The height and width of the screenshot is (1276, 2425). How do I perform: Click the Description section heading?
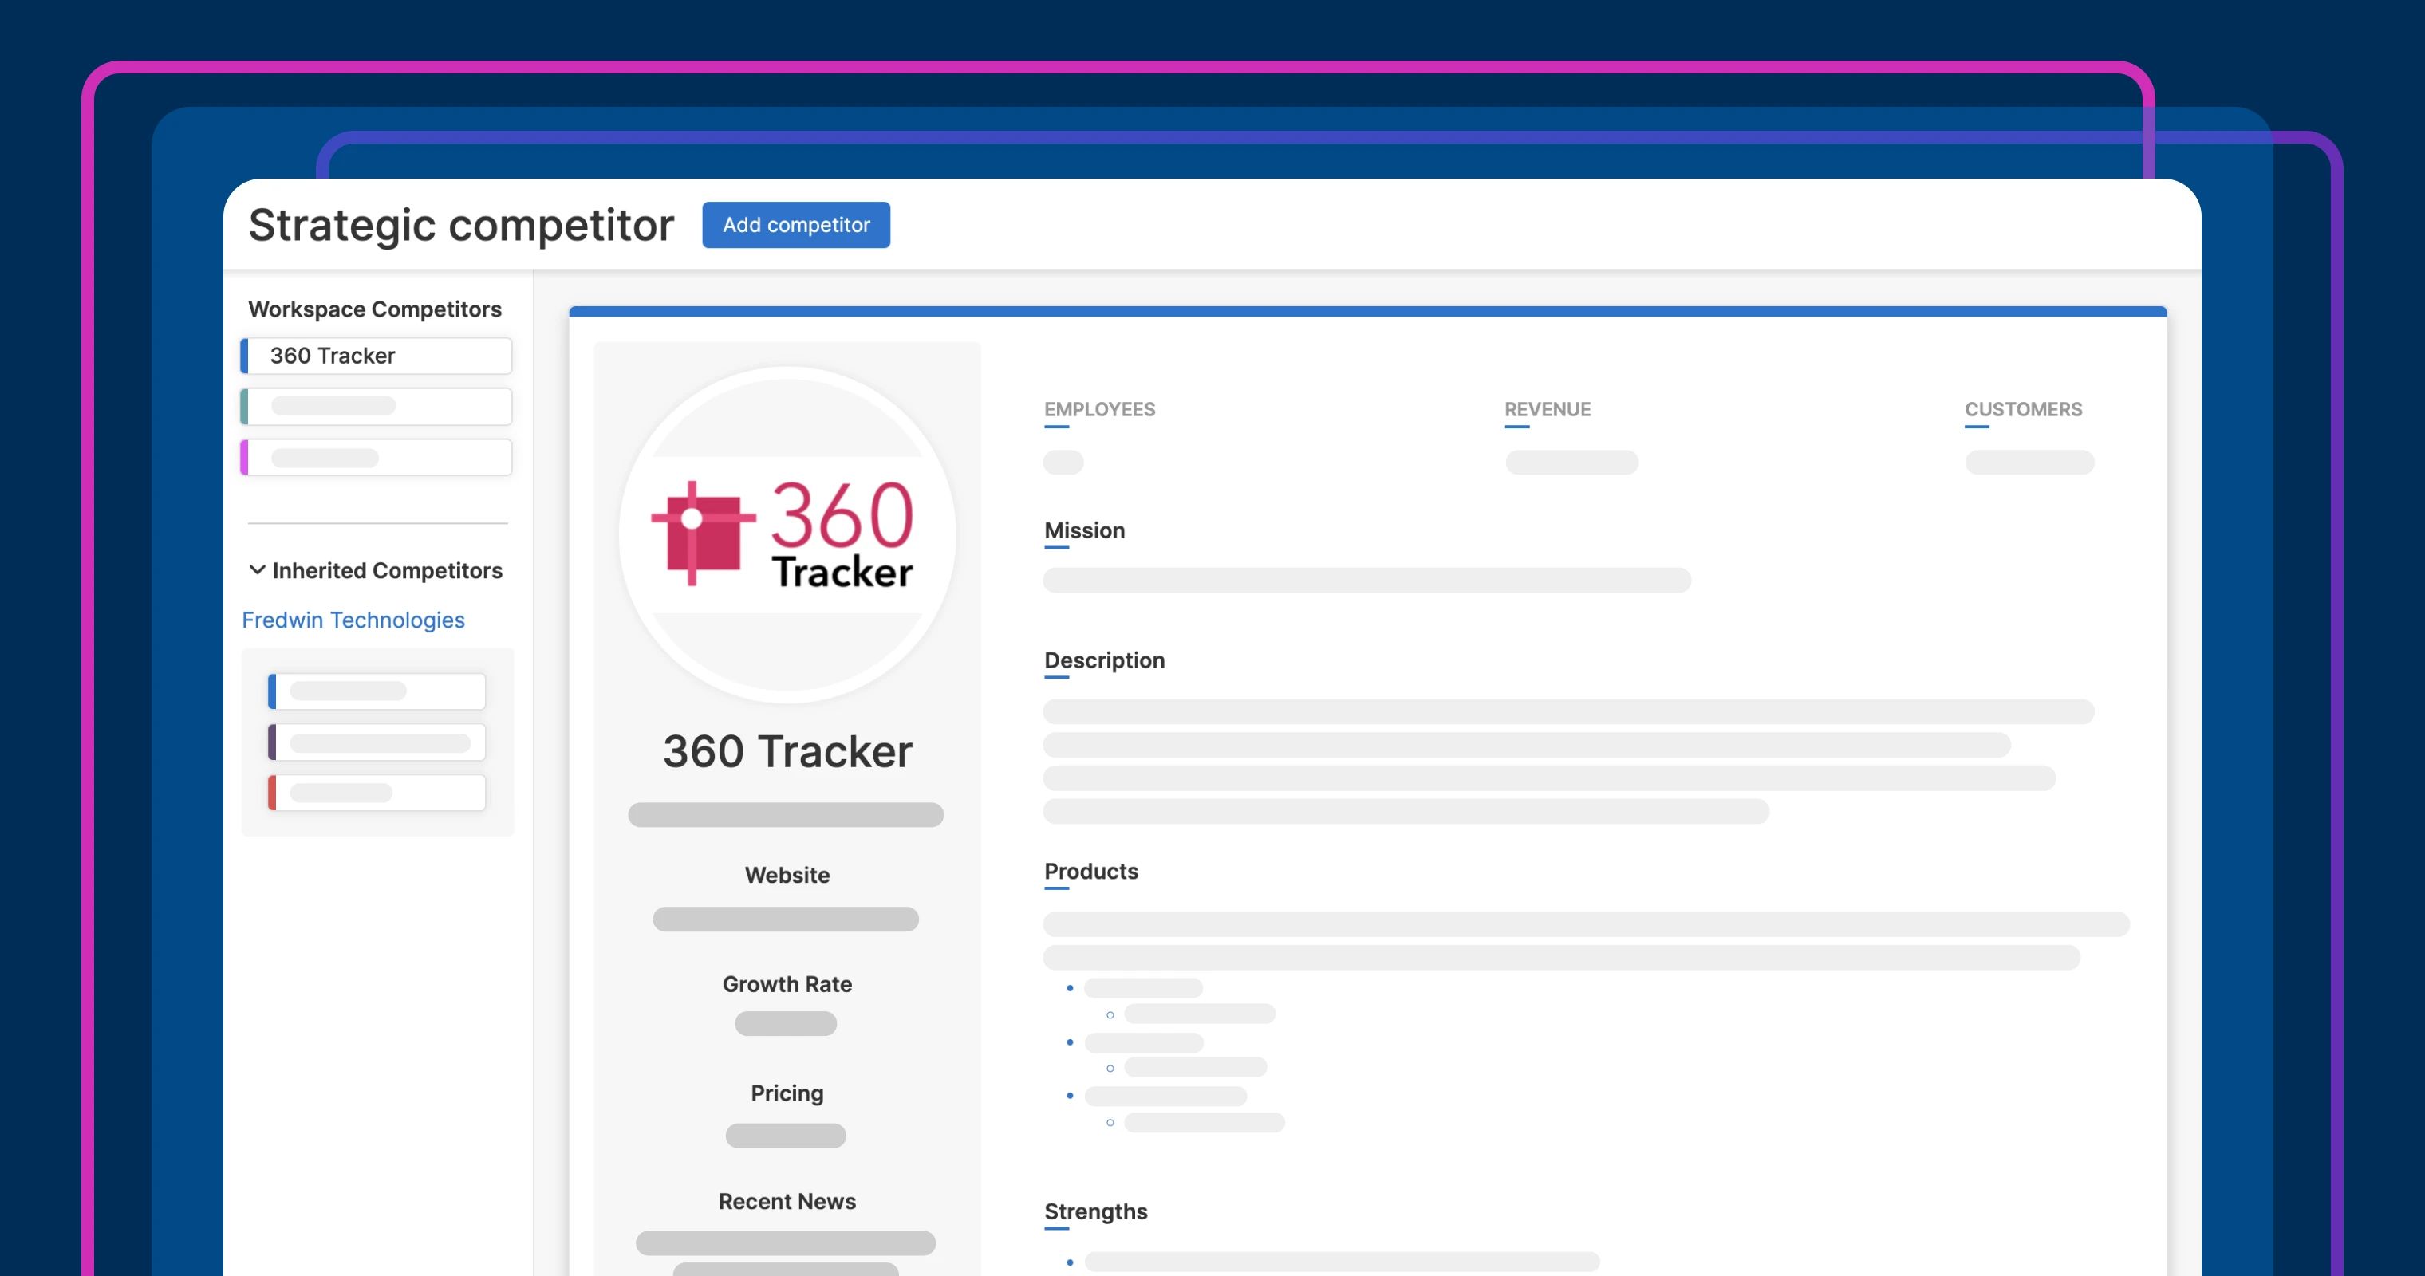click(1103, 660)
